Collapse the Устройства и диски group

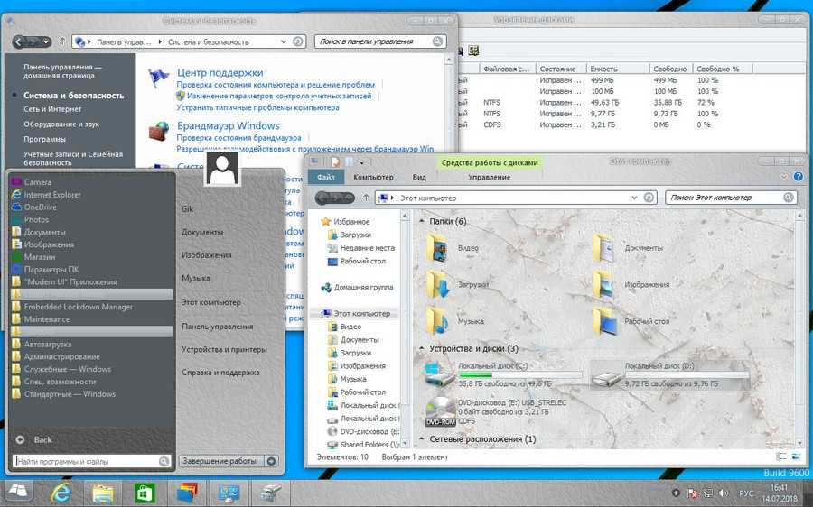coord(423,348)
